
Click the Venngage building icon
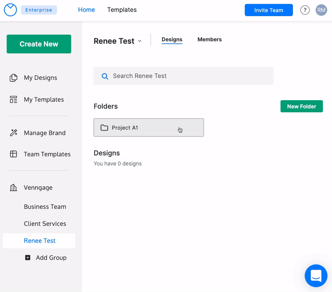(14, 188)
